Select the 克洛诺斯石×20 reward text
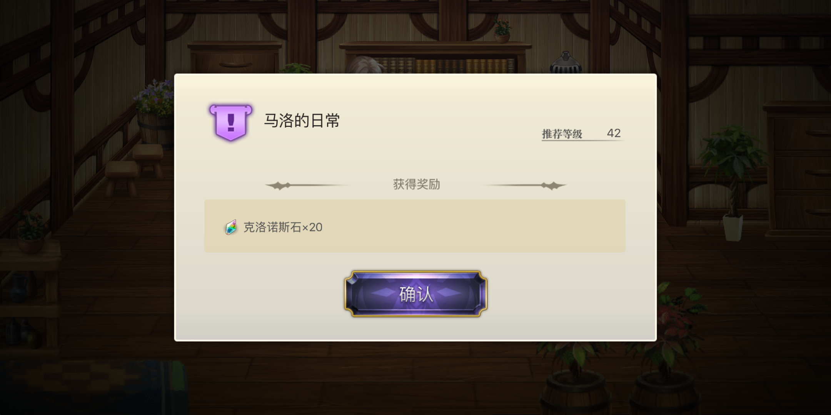The width and height of the screenshot is (831, 415). pos(283,227)
